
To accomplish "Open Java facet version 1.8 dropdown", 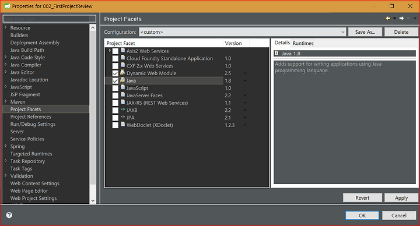I will [245, 80].
